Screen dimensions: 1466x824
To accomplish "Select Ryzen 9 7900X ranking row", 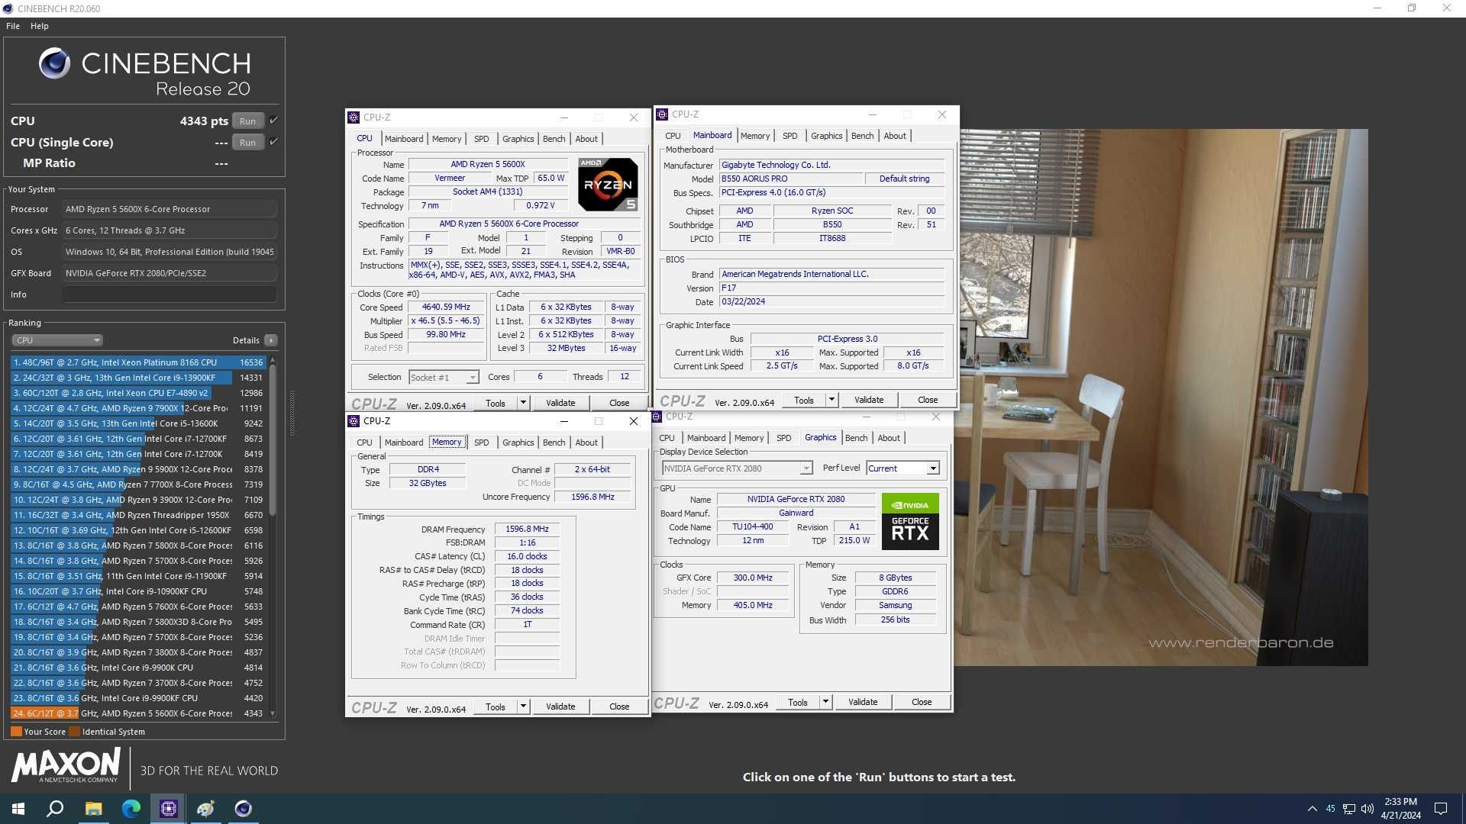I will pyautogui.click(x=138, y=408).
